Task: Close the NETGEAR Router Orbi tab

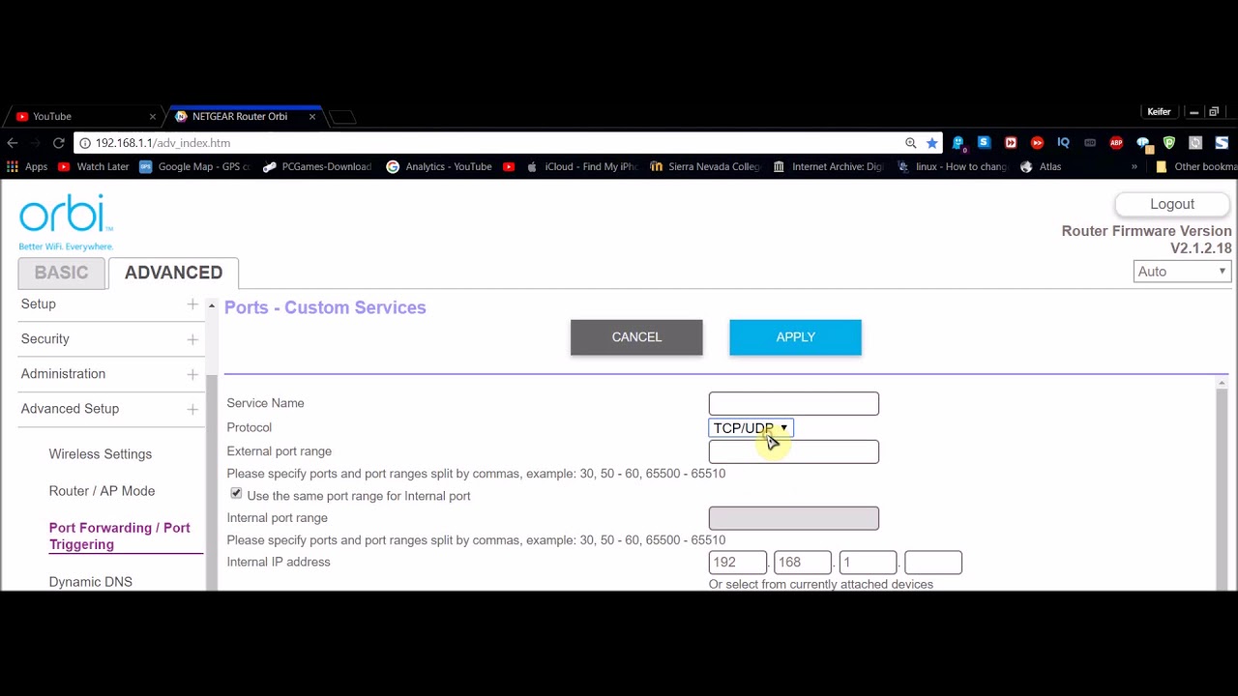Action: tap(311, 116)
